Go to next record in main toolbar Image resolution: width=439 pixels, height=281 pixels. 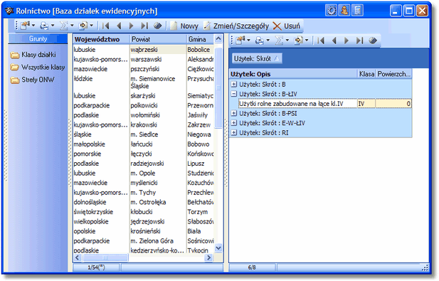pos(131,26)
